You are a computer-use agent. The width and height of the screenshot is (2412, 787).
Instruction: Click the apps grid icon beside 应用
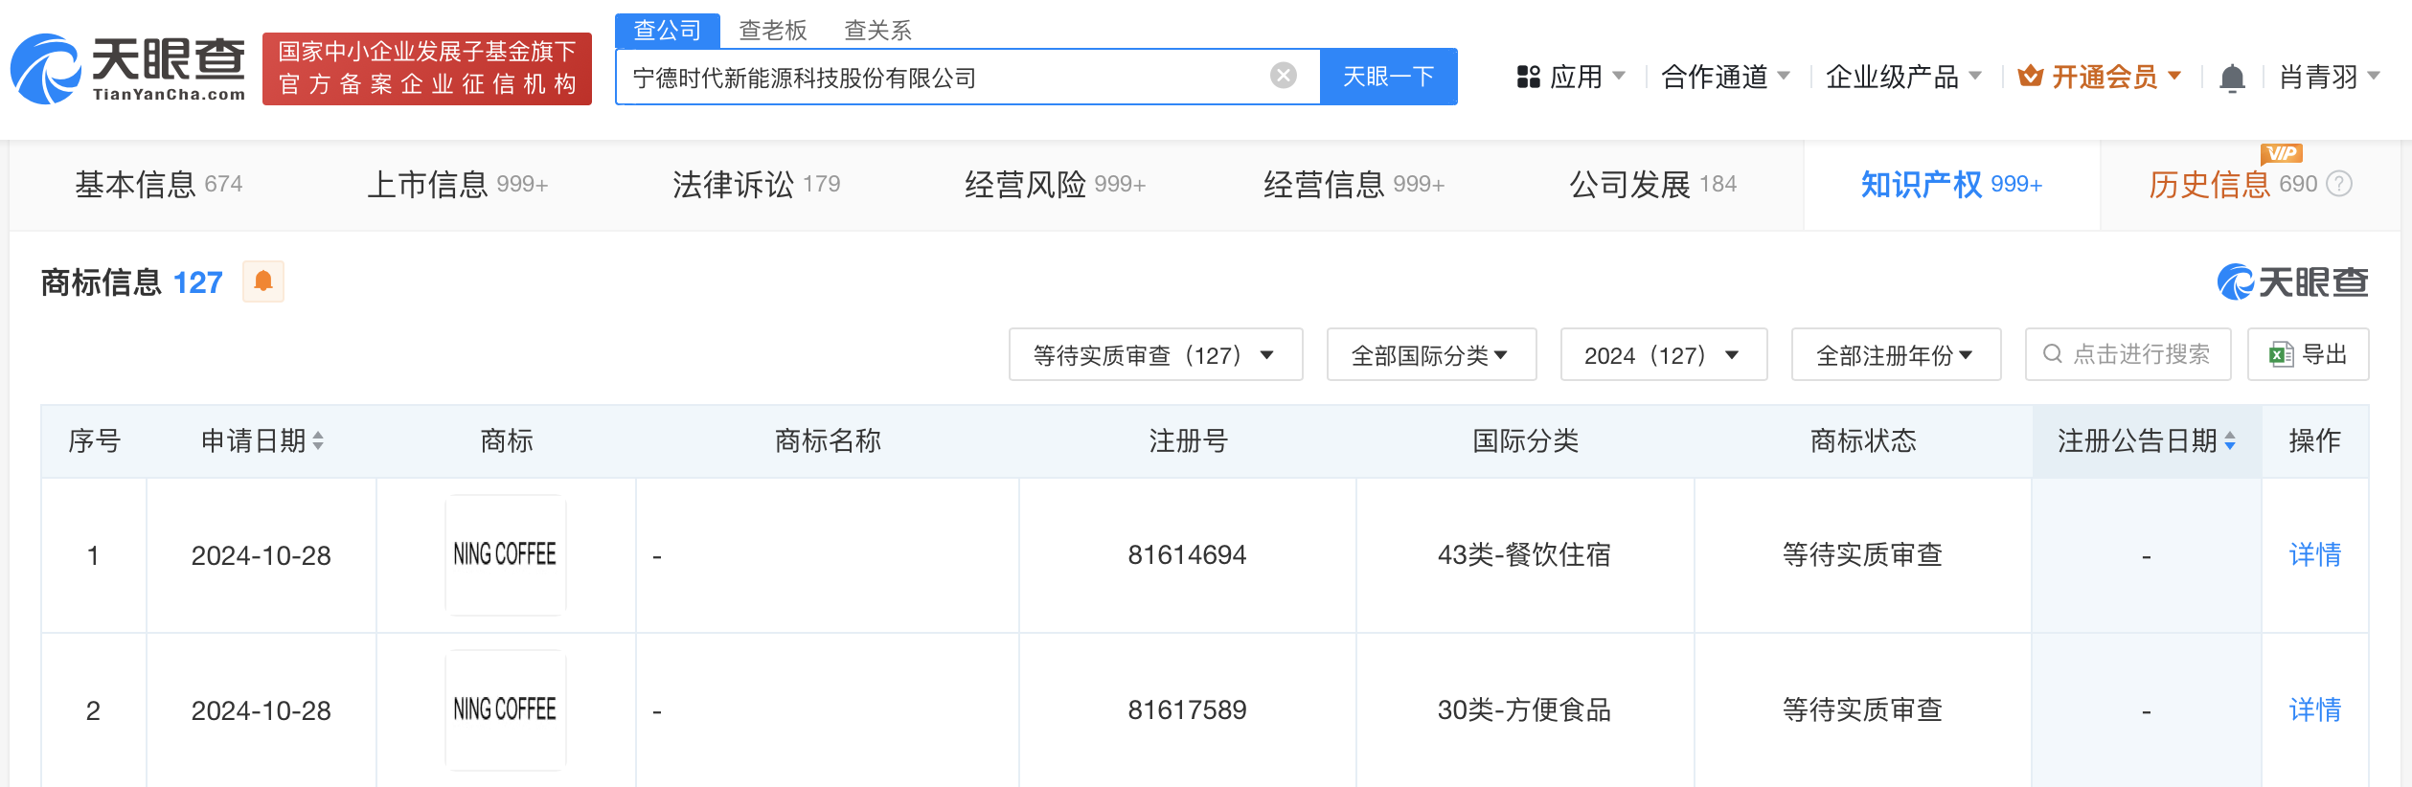pos(1528,77)
